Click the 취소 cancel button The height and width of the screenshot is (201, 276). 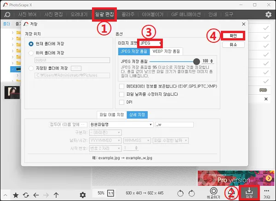tap(233, 45)
